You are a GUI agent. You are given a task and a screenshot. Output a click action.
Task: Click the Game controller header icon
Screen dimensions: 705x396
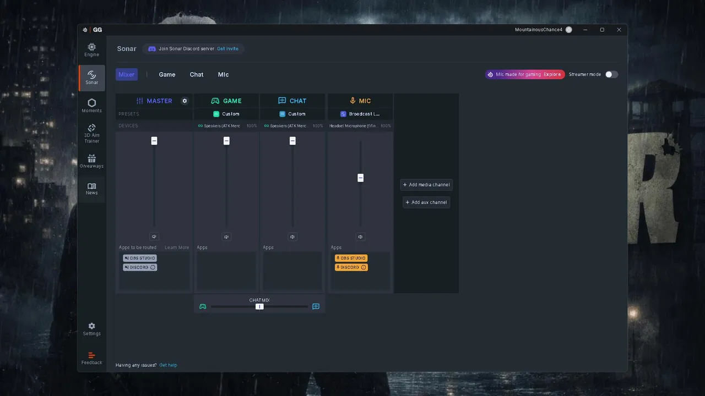pos(215,101)
